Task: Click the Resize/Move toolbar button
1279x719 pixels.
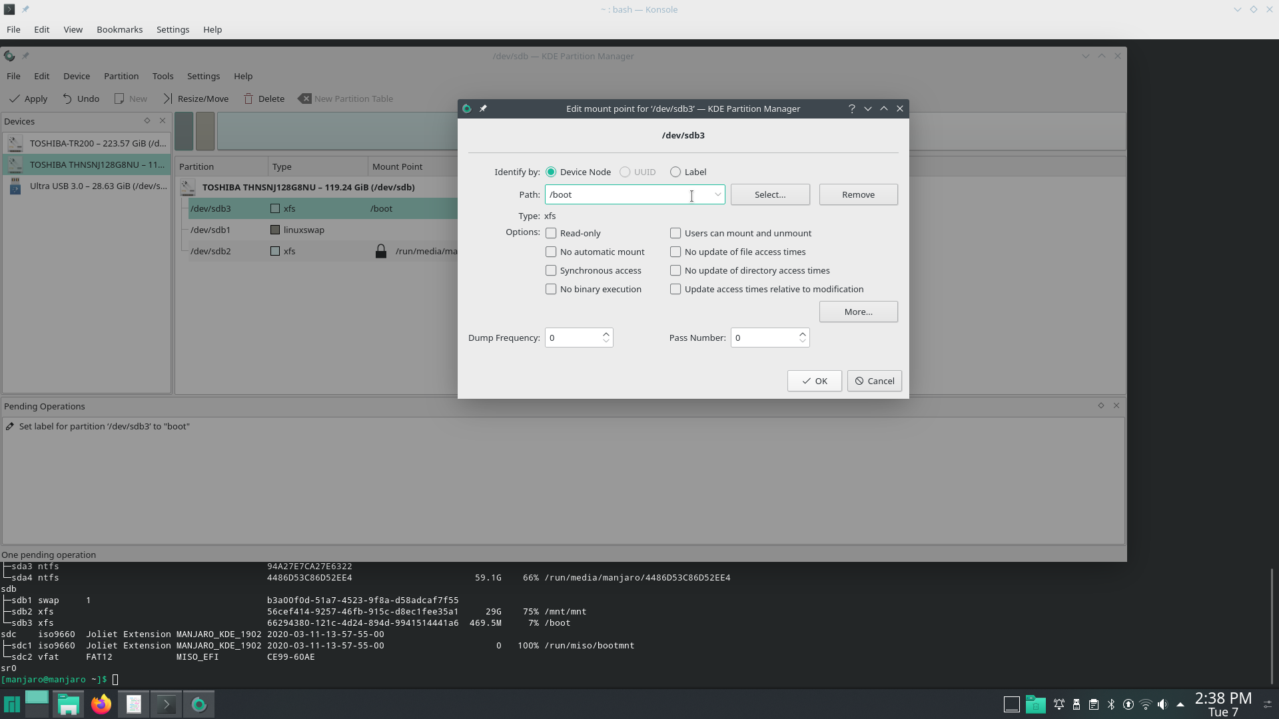Action: (x=196, y=99)
